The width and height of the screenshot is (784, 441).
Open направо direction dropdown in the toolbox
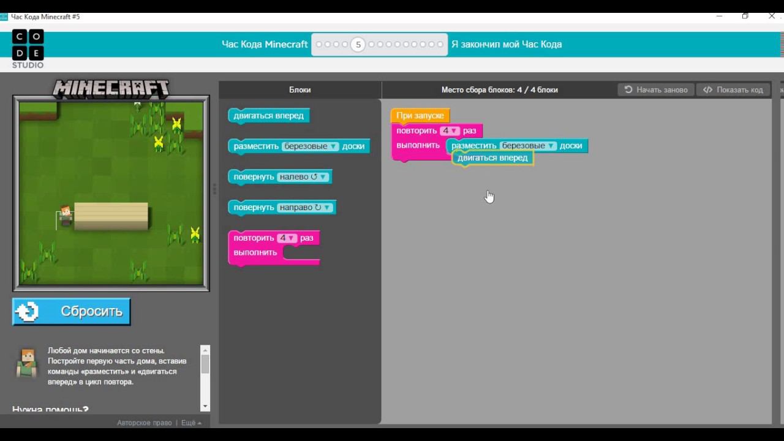[304, 208]
